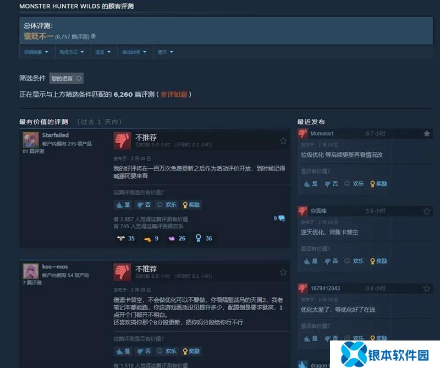
Task: Toggle the favorite star on Starfailed's review
Action: (283, 141)
